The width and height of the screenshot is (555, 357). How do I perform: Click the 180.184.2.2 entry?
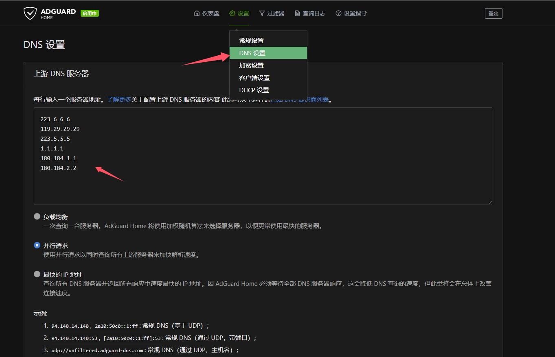pos(58,168)
